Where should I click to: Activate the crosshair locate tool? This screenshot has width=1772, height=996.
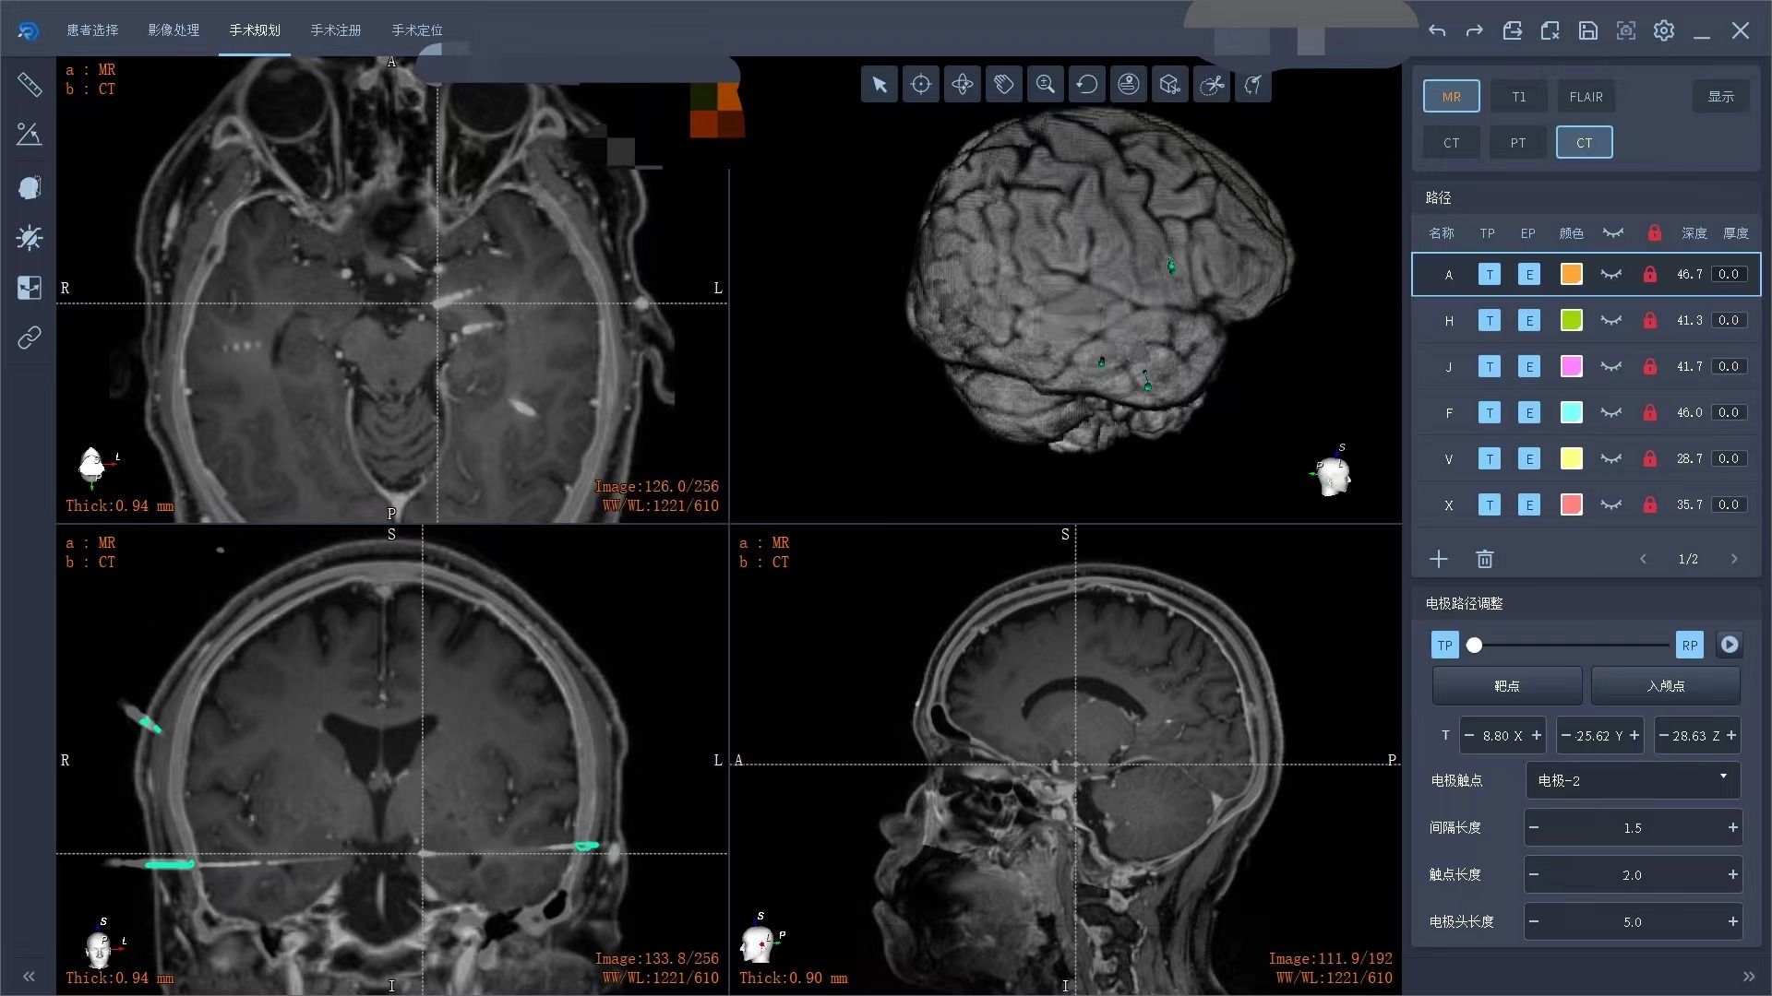pos(921,85)
